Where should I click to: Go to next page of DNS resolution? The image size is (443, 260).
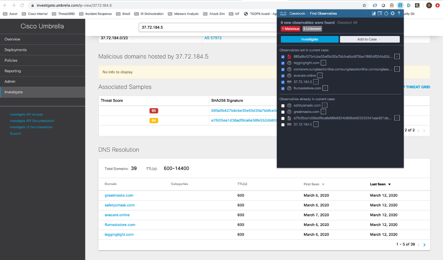click(x=424, y=245)
